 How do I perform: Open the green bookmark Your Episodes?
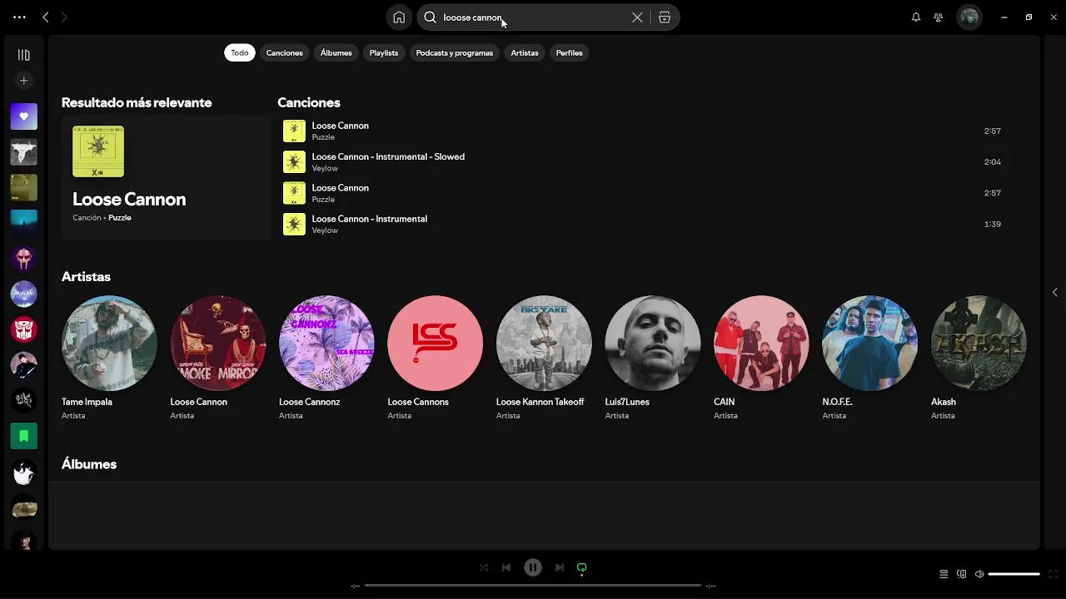[x=23, y=436]
